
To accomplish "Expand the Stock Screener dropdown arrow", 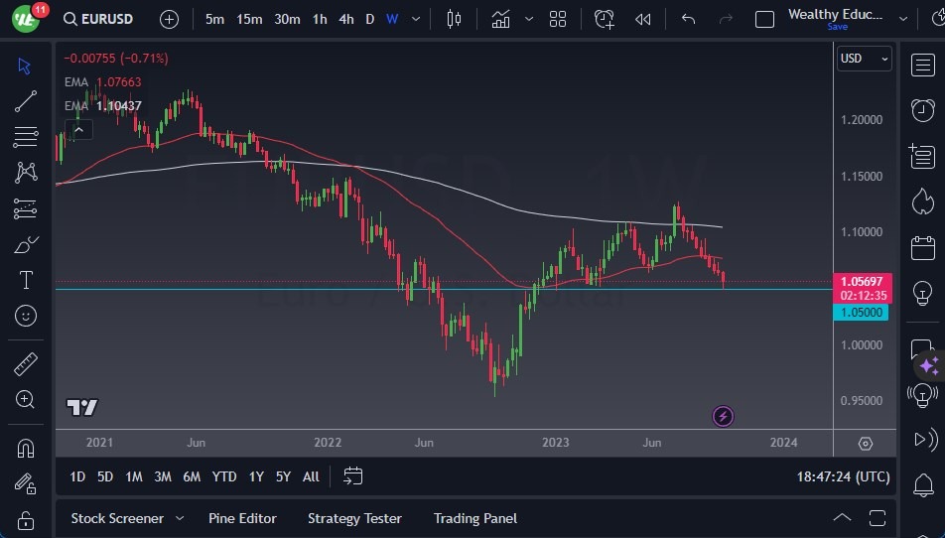I will point(180,518).
